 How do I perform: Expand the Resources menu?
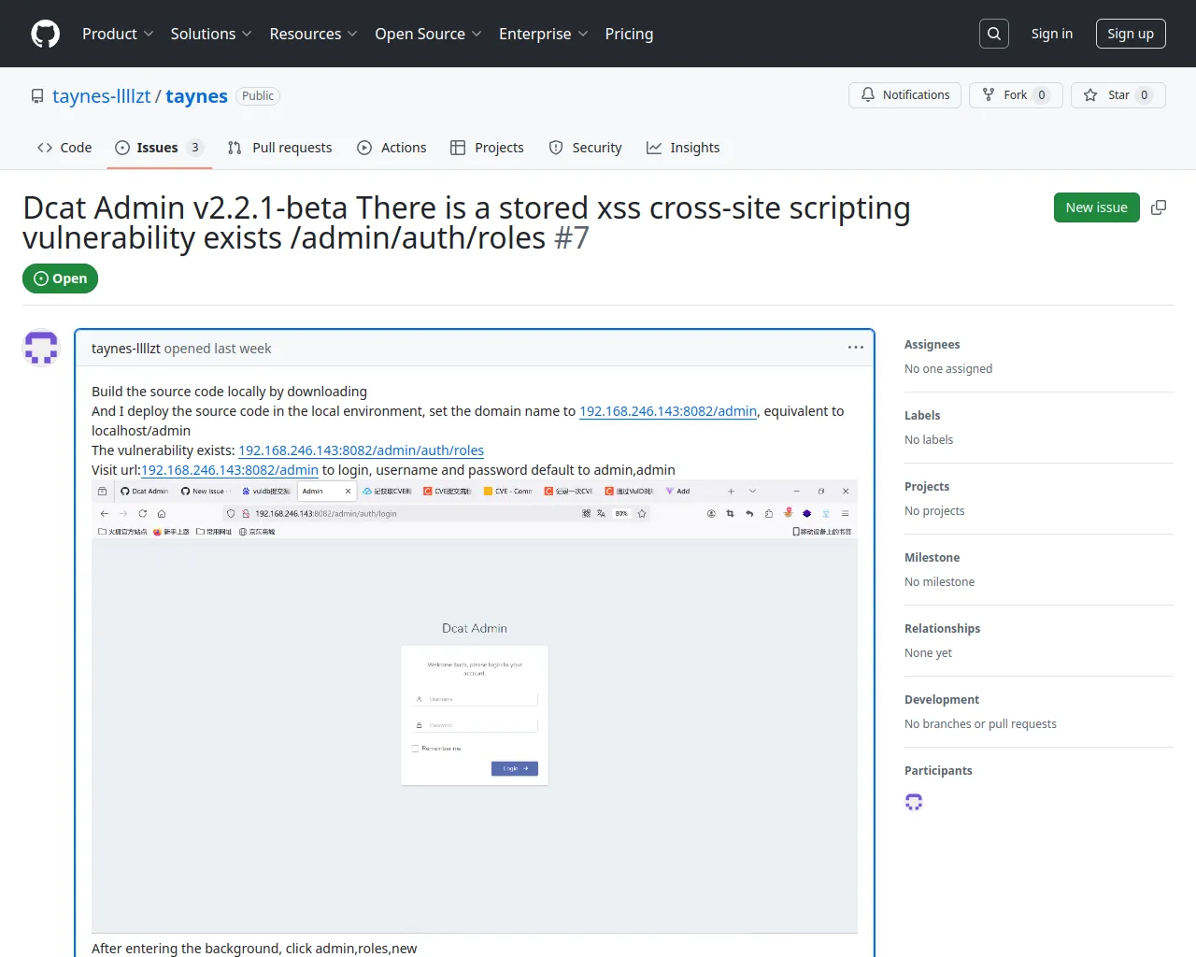pyautogui.click(x=313, y=34)
